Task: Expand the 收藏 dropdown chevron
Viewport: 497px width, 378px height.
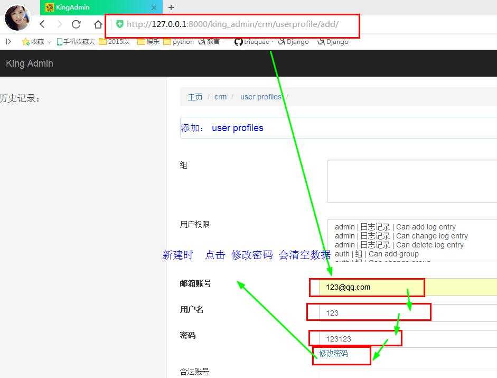Action: tap(50, 42)
